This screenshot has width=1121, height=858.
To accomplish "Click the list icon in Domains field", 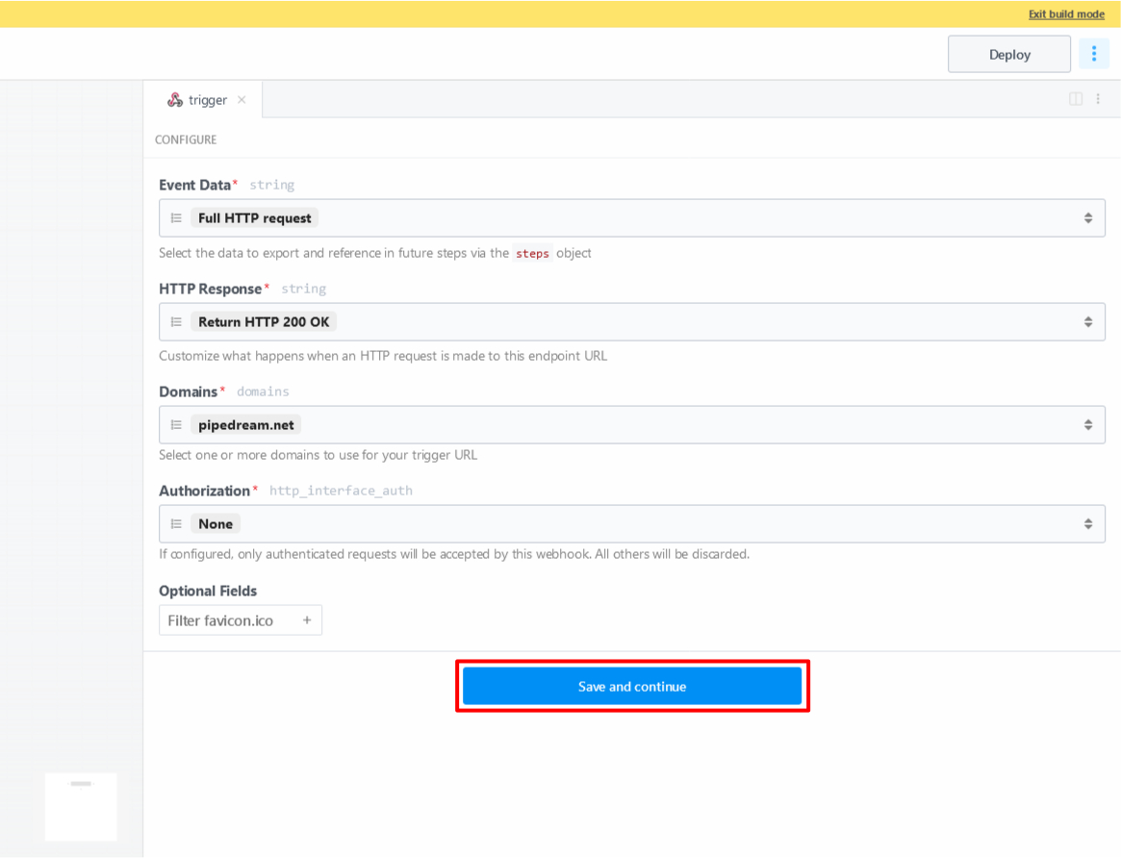I will pyautogui.click(x=176, y=424).
